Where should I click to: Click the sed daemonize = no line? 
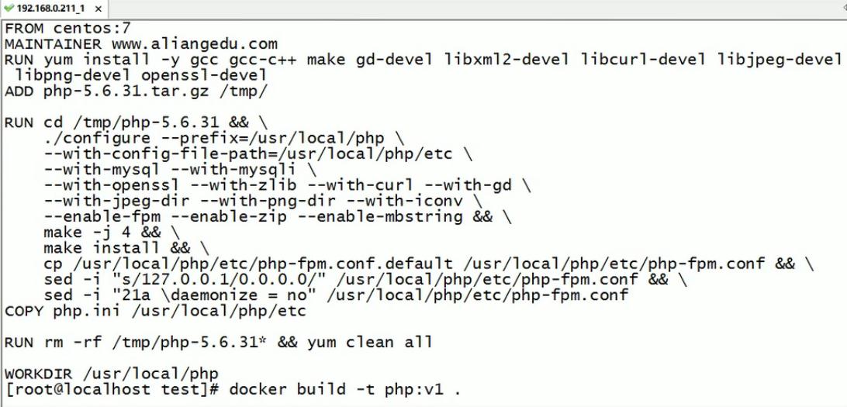tap(335, 295)
